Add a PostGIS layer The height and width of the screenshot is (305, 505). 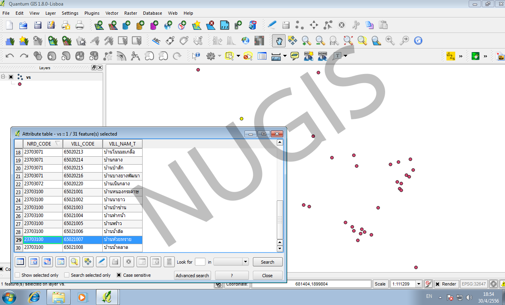click(127, 25)
